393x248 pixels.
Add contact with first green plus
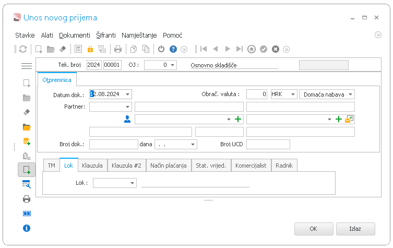point(238,119)
